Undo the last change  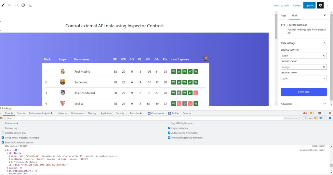[x=10, y=5]
